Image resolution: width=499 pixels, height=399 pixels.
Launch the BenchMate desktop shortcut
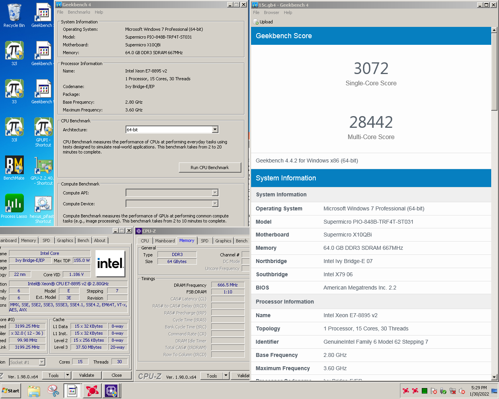coord(14,168)
